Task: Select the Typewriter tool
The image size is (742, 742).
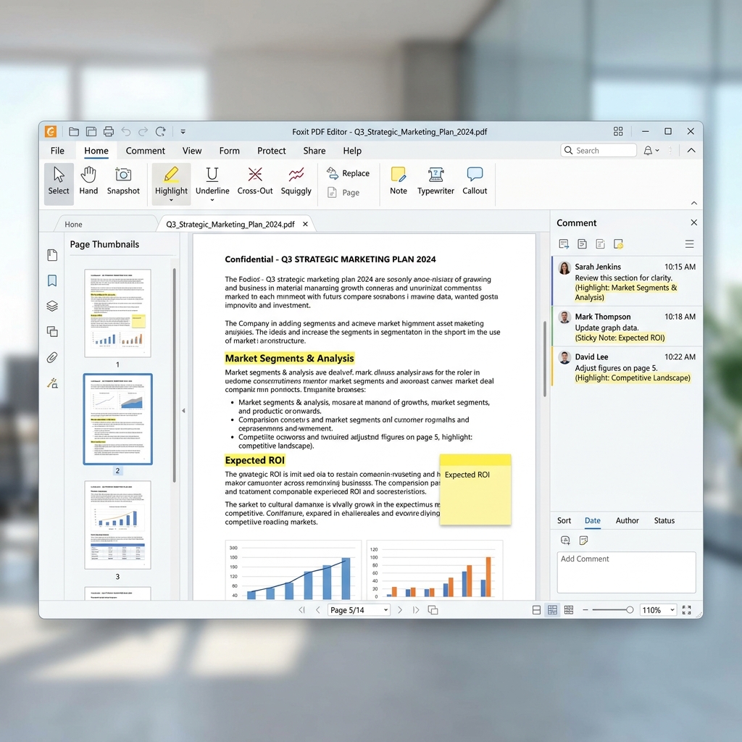Action: point(435,181)
